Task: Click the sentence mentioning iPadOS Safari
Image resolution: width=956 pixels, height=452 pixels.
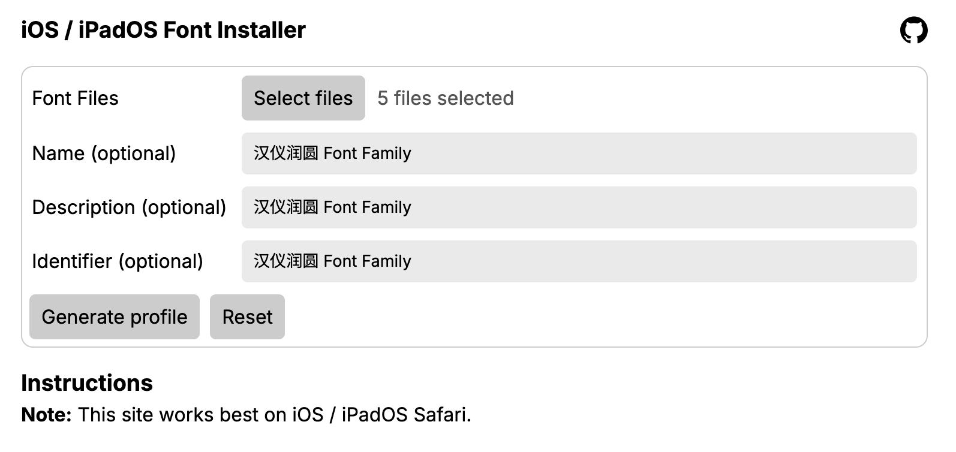Action: 274,415
